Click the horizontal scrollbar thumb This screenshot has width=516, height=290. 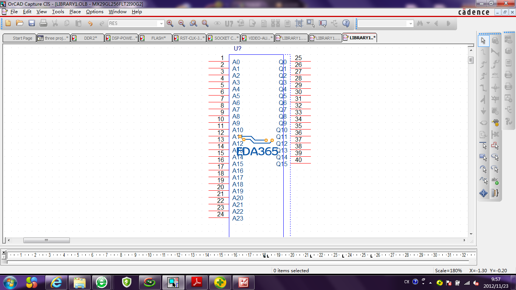click(46, 240)
